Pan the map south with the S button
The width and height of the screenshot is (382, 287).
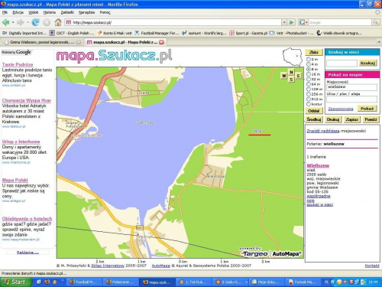click(x=291, y=80)
